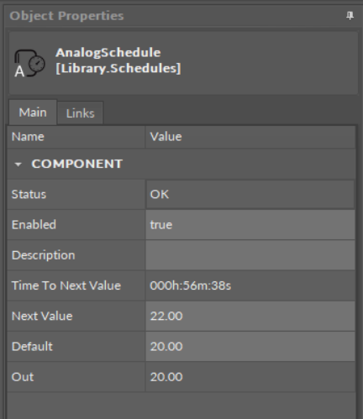Toggle the Enabled true value field
Image resolution: width=363 pixels, height=419 pixels.
pyautogui.click(x=250, y=225)
